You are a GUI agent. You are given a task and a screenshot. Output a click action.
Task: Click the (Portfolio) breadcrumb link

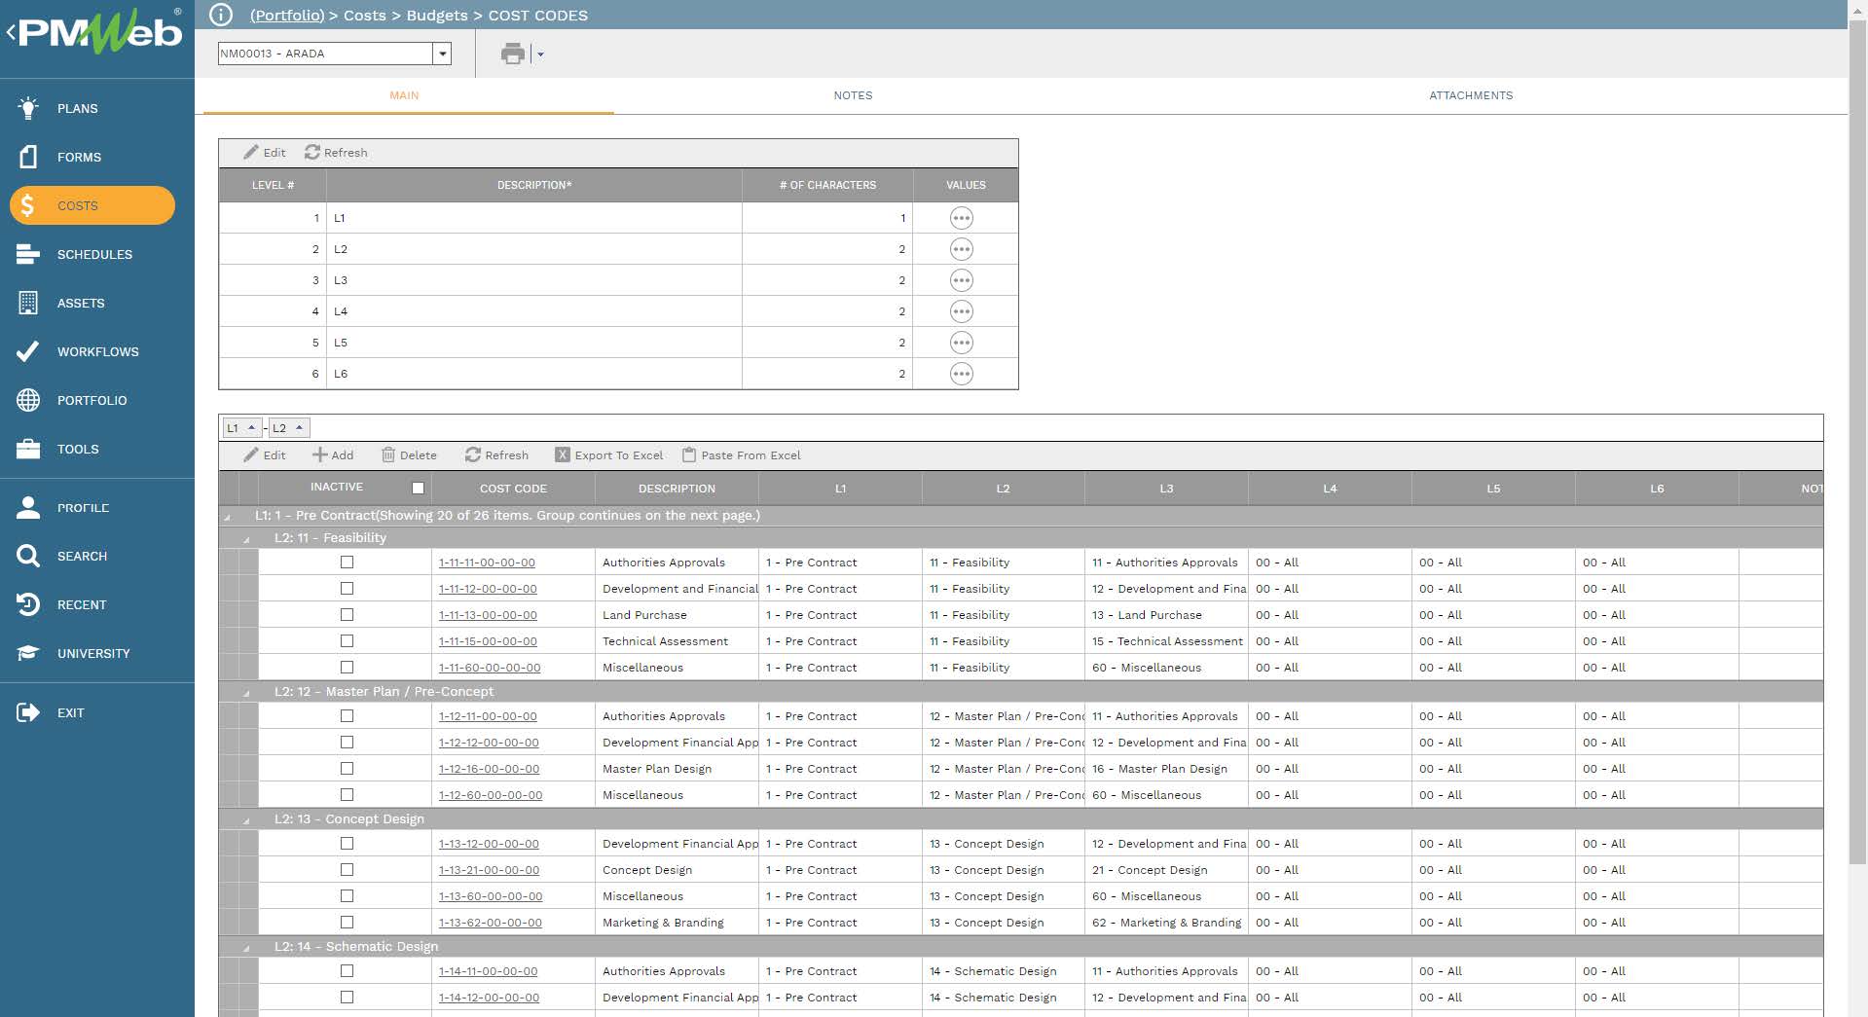coord(287,16)
